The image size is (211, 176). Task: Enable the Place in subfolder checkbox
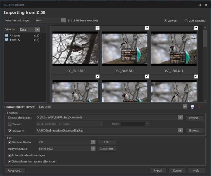pos(10,124)
